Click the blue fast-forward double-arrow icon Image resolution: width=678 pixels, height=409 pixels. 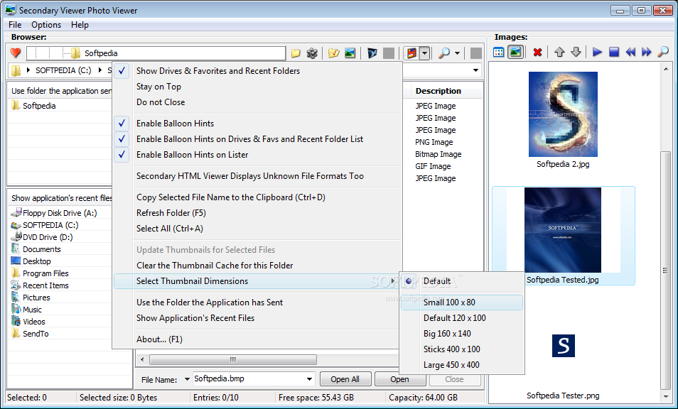point(647,53)
